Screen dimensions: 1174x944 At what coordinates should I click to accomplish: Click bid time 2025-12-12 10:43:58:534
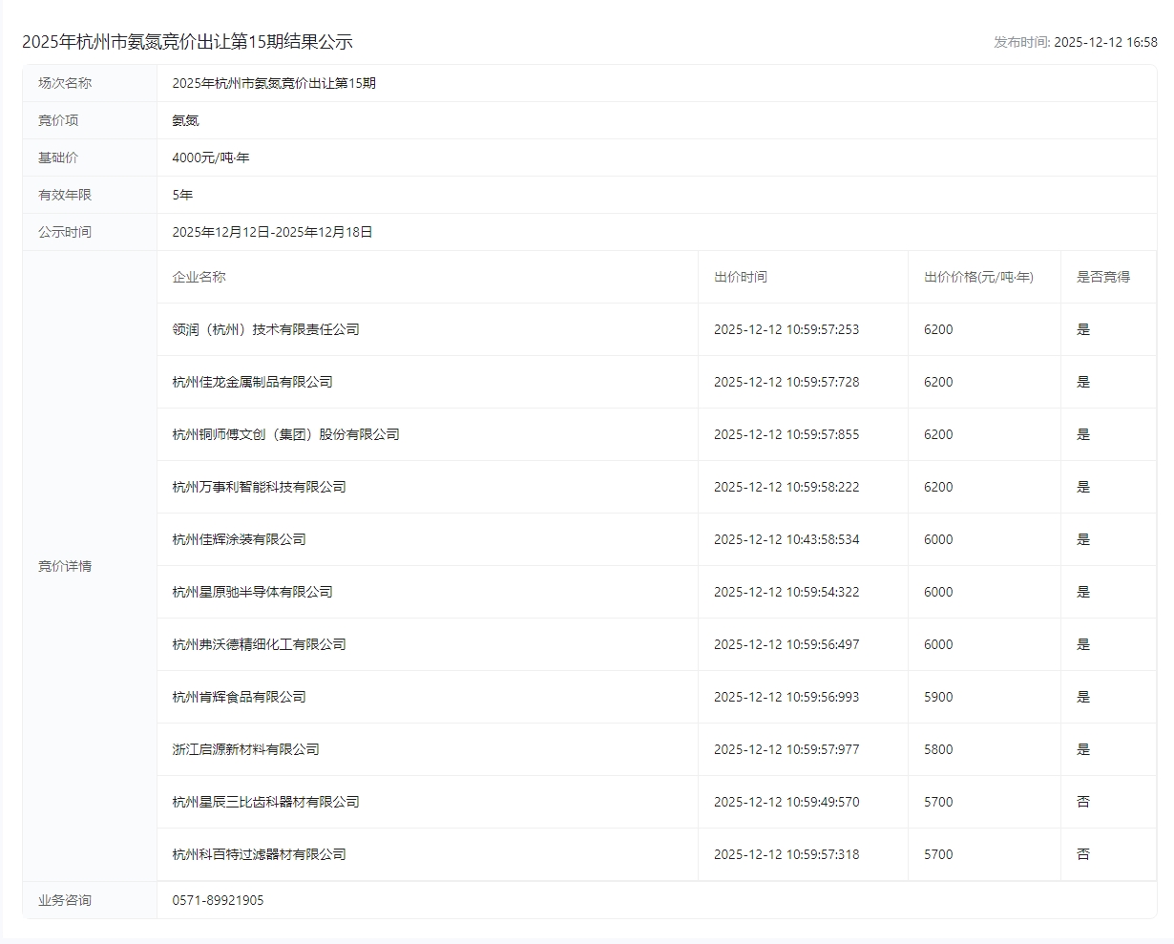[x=786, y=539]
